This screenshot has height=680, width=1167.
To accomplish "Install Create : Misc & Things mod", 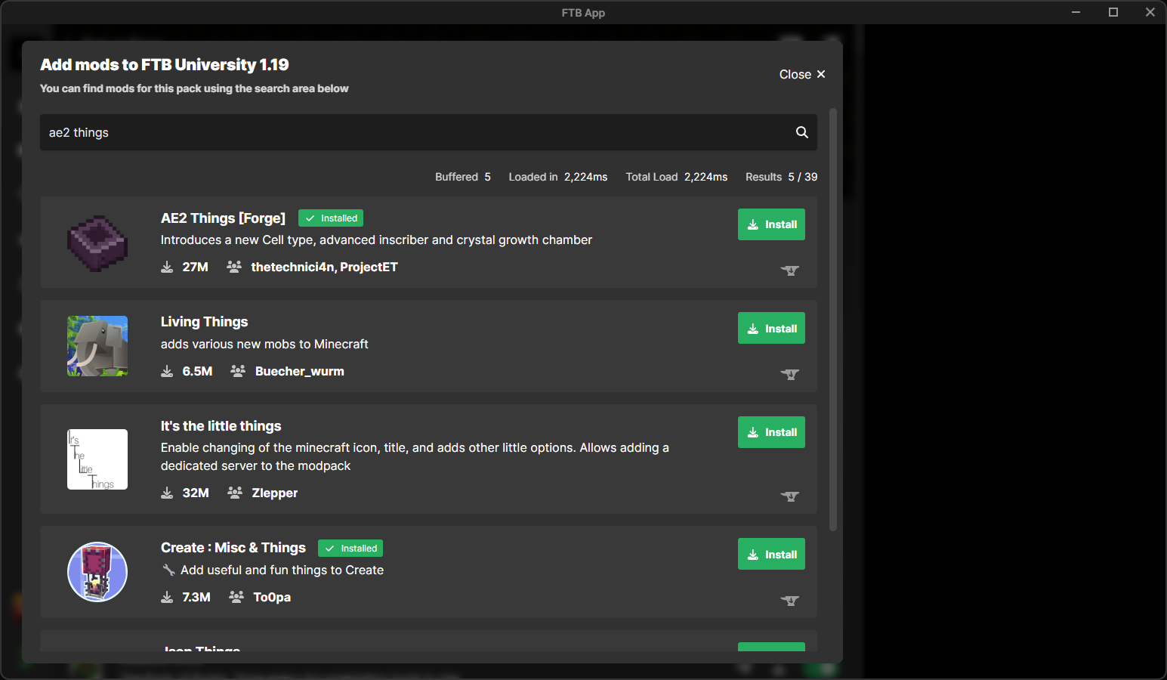I will (771, 555).
